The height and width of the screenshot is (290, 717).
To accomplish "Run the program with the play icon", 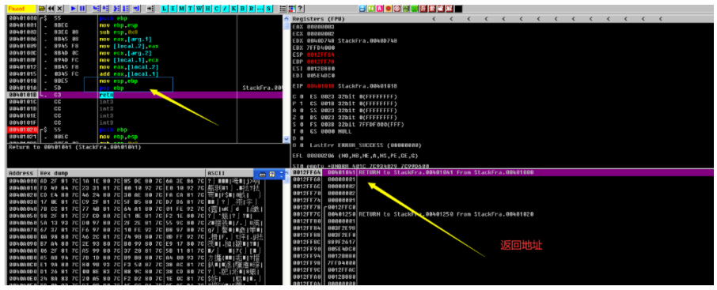I will (73, 8).
